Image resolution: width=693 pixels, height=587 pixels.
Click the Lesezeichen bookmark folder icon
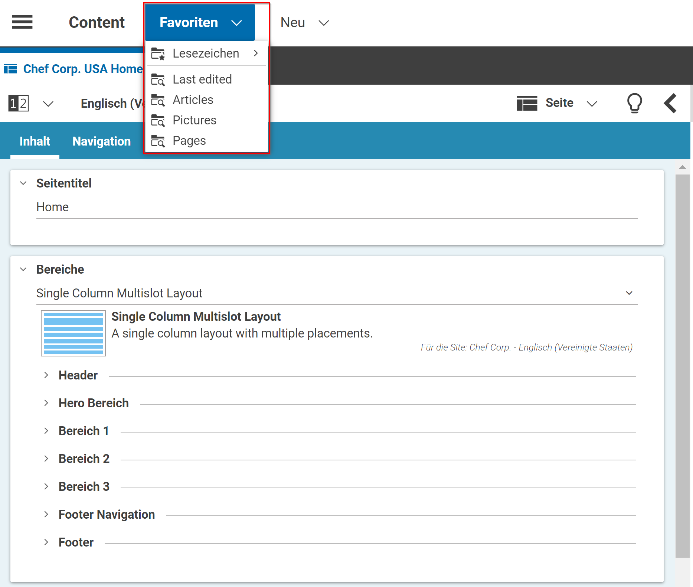tap(158, 54)
